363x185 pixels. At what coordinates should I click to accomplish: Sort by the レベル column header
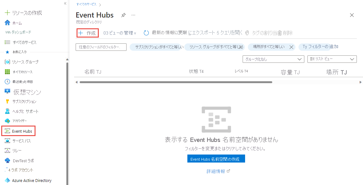coord(241,71)
